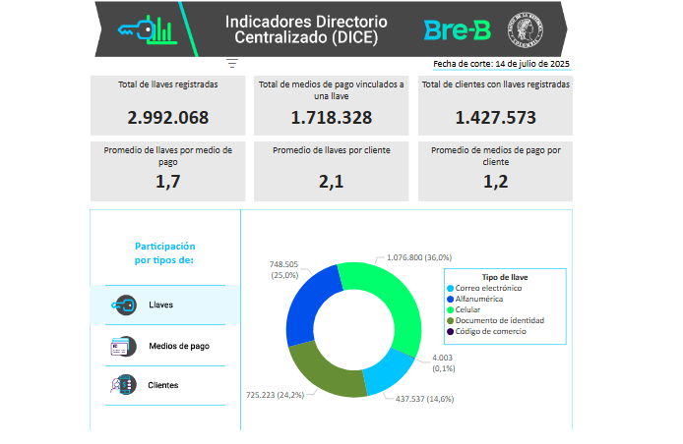Switch to the Clientes view

pyautogui.click(x=163, y=385)
